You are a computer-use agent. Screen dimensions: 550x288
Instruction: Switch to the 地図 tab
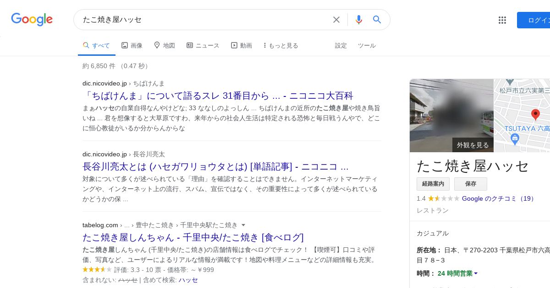pos(165,45)
